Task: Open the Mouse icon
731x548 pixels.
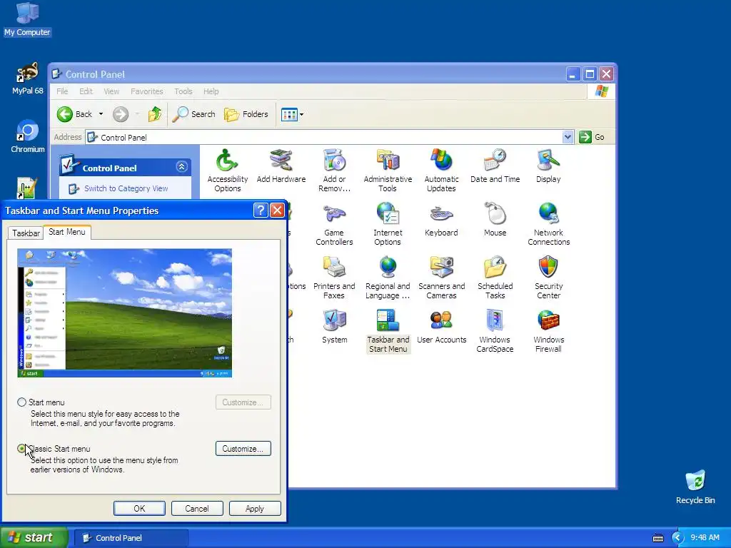Action: [495, 220]
